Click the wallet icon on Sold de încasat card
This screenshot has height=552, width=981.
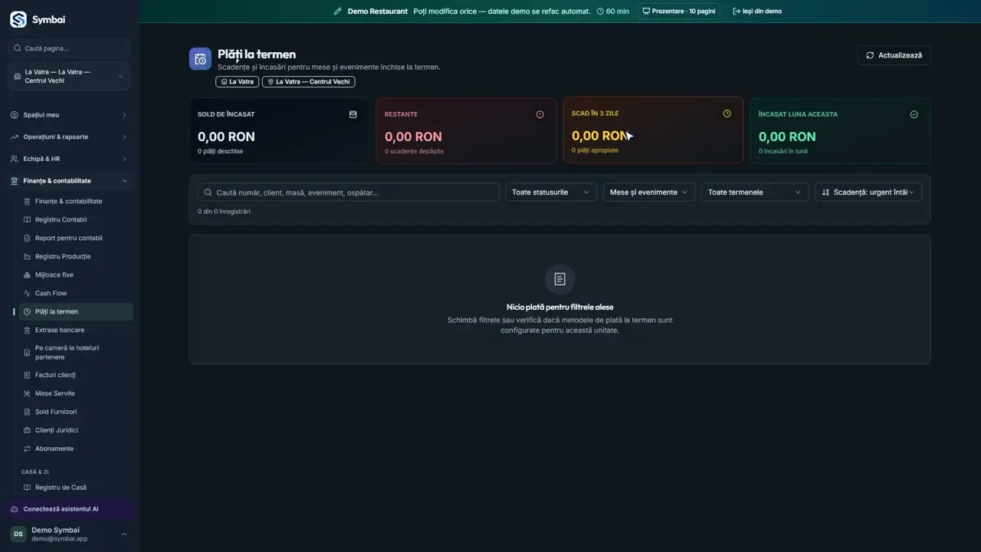pyautogui.click(x=353, y=114)
